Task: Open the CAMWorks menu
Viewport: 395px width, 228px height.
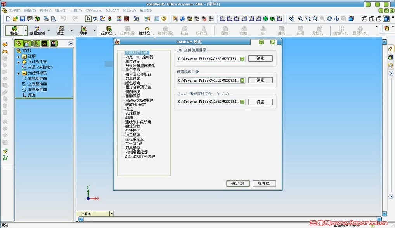Action: [94, 10]
